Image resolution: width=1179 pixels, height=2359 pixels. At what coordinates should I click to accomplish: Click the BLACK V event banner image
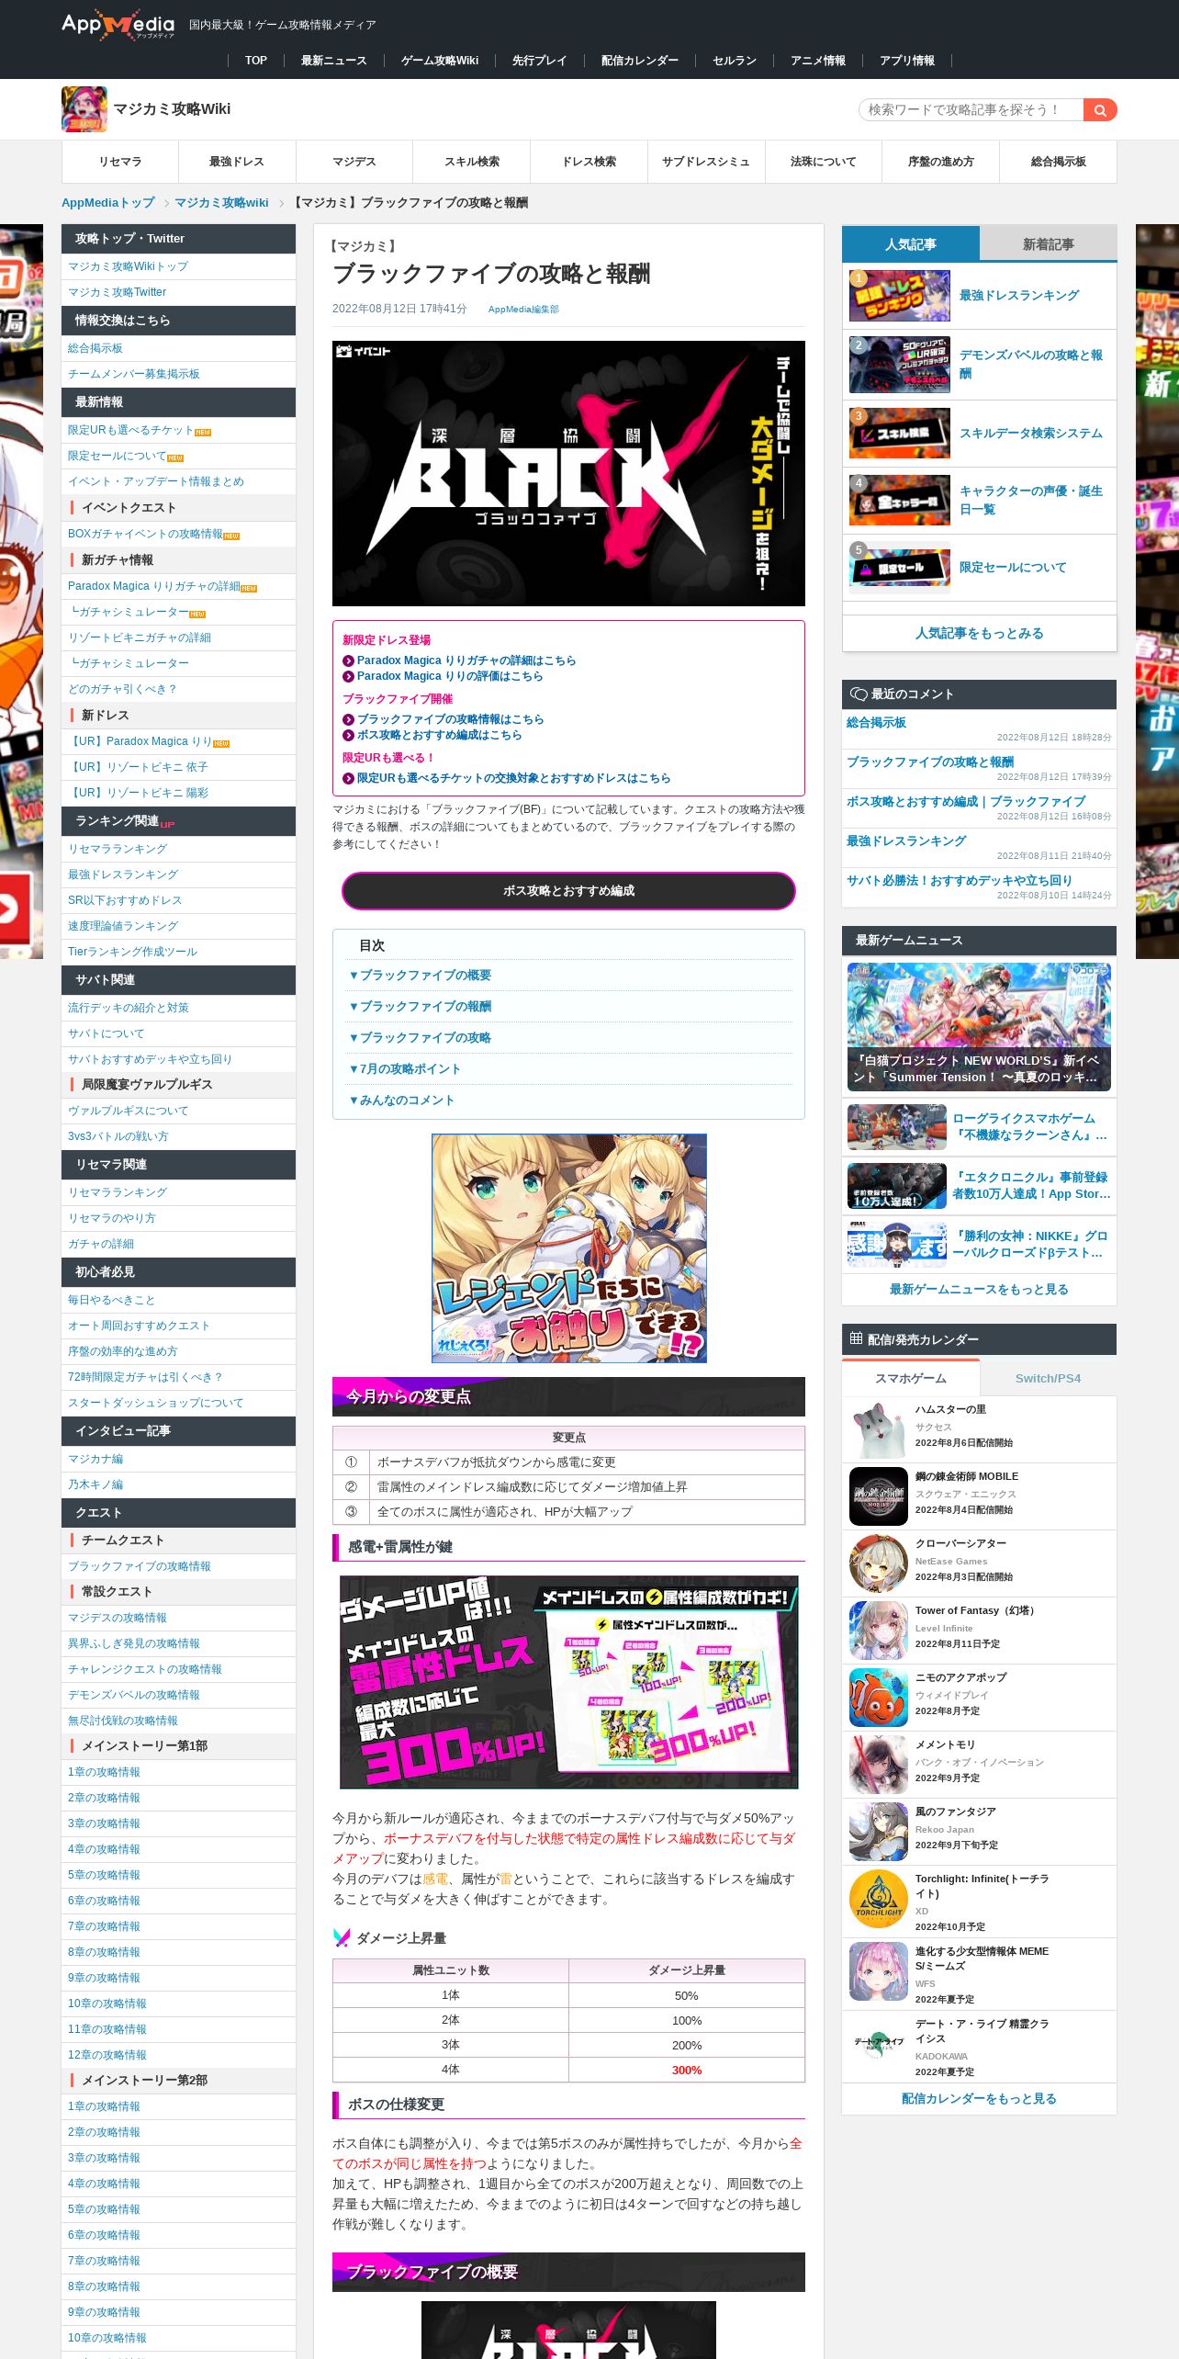tap(568, 473)
